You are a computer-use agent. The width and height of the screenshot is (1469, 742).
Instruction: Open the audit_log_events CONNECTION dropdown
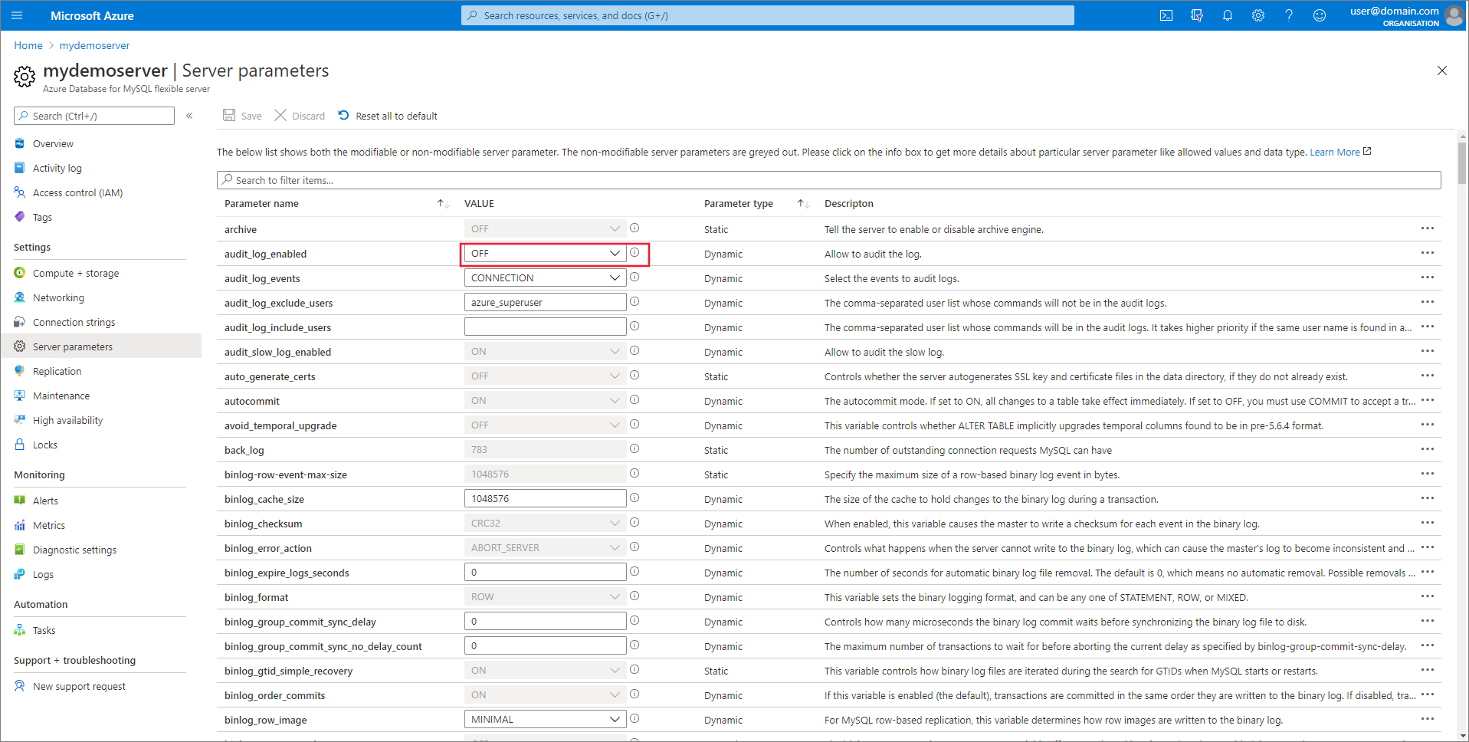[545, 278]
